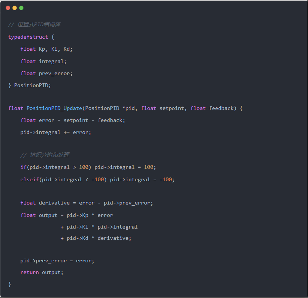Viewport: 308px width, 298px height.
Task: Click the 'feedback)' parameter in function signature
Action: [x=223, y=108]
